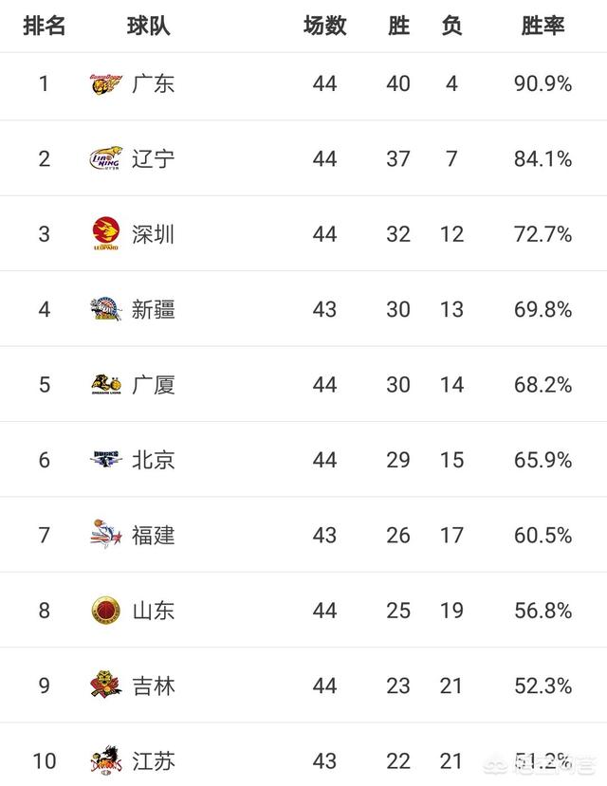Click the 90.9% win rate value
This screenshot has width=607, height=786.
coord(543,83)
